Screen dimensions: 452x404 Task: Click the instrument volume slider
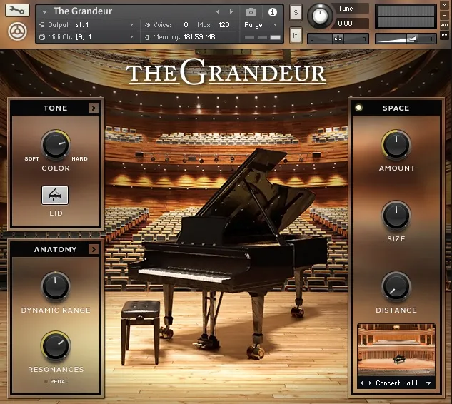(406, 39)
